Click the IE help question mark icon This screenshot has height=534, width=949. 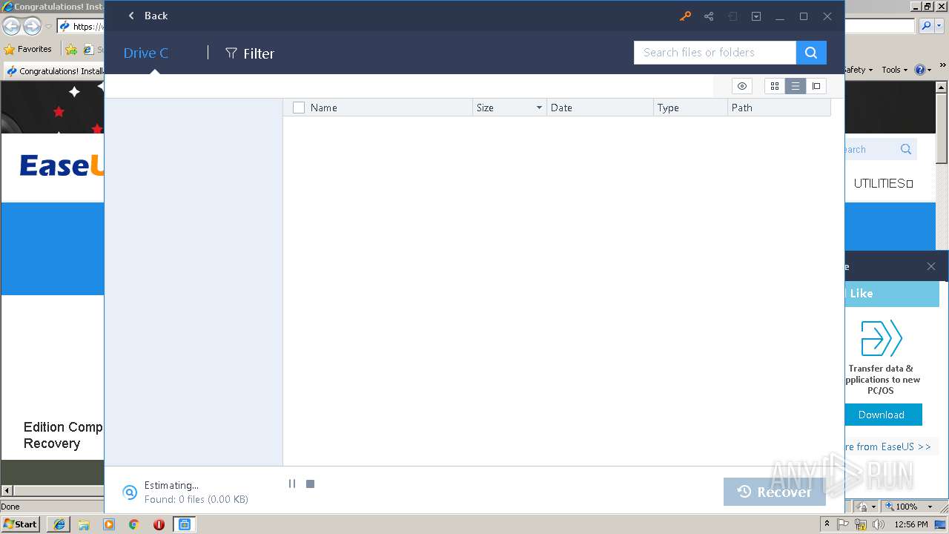pos(919,70)
